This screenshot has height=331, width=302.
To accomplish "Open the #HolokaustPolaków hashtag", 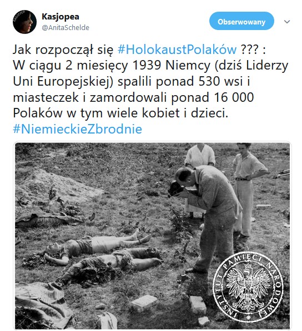I will tap(177, 50).
